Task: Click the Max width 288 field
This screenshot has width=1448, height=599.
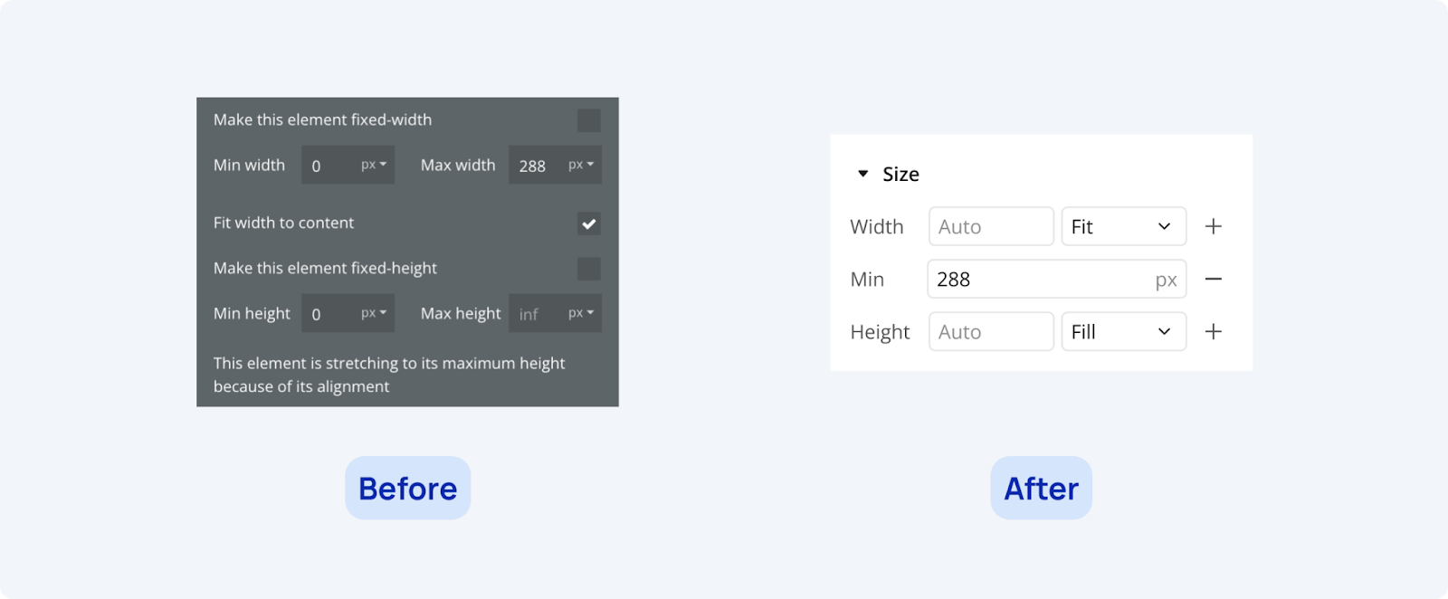Action: click(534, 166)
